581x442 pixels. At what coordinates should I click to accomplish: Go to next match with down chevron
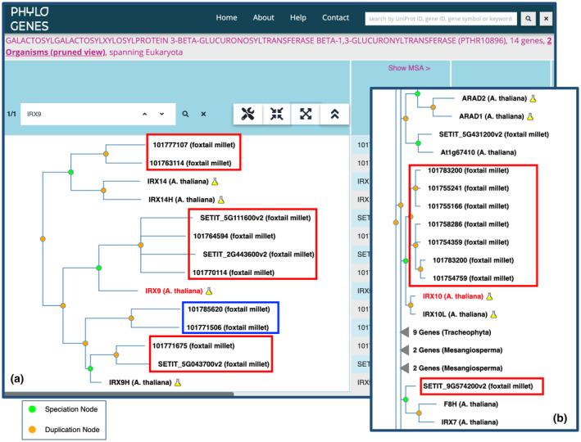pyautogui.click(x=161, y=115)
